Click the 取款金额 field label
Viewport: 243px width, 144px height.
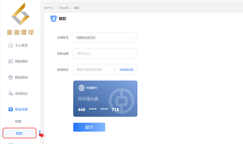point(63,54)
